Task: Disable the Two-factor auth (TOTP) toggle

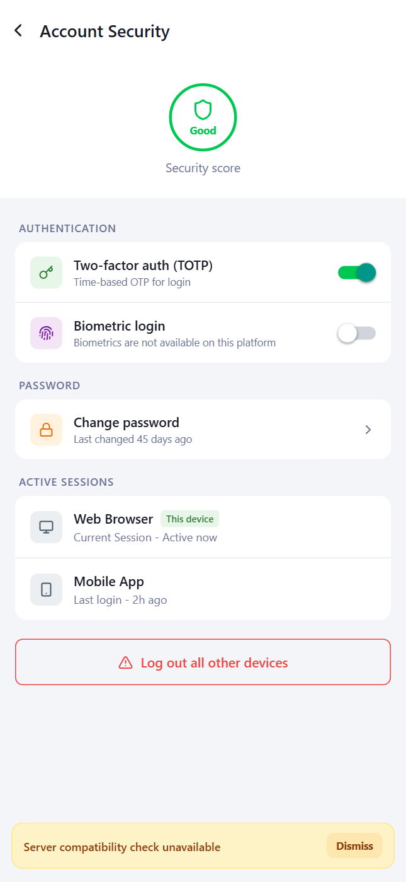Action: (x=357, y=273)
